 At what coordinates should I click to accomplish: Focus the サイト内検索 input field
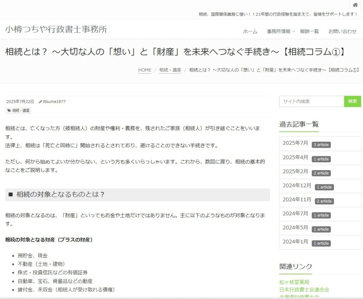tap(311, 101)
